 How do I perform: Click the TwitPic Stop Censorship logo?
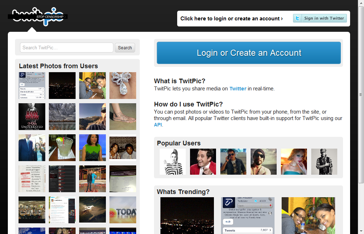click(37, 16)
